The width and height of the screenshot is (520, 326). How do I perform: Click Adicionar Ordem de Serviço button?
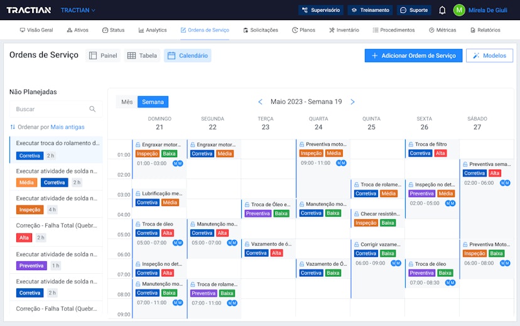pos(413,56)
